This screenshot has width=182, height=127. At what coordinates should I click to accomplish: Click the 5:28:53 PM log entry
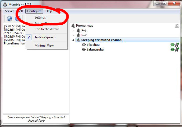[15, 26]
